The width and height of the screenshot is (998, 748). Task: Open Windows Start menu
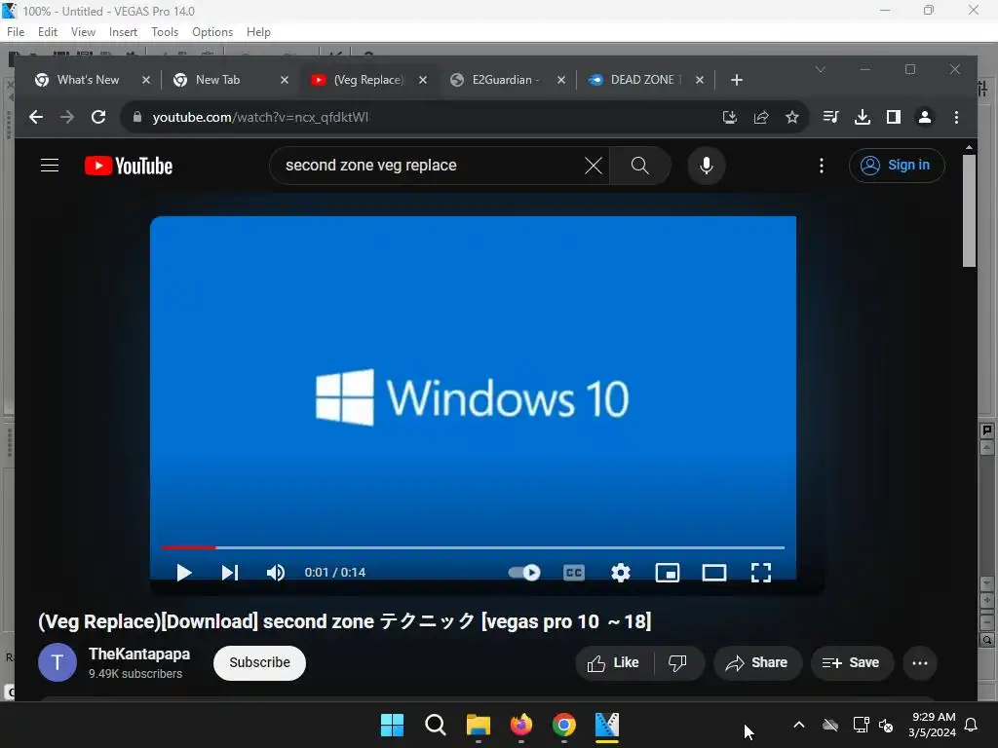392,725
